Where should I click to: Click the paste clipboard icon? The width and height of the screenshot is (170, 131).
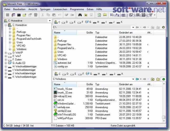click(54, 15)
